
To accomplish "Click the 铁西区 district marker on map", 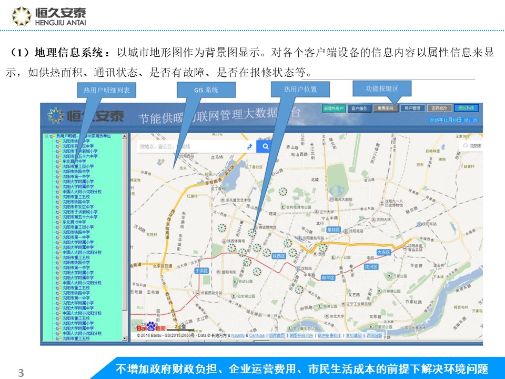I will click(278, 256).
